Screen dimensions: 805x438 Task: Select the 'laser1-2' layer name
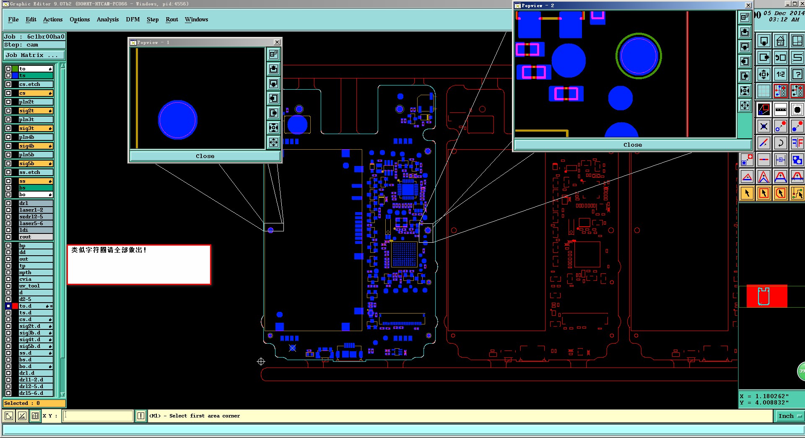coord(36,210)
